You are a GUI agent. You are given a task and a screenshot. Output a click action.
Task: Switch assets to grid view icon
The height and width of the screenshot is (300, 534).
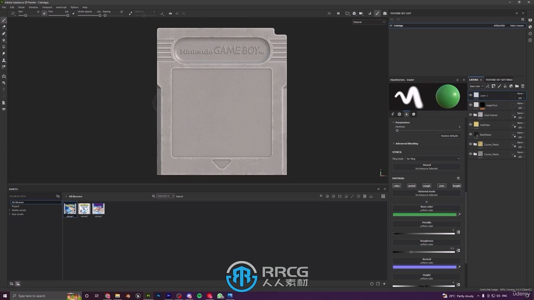click(383, 196)
